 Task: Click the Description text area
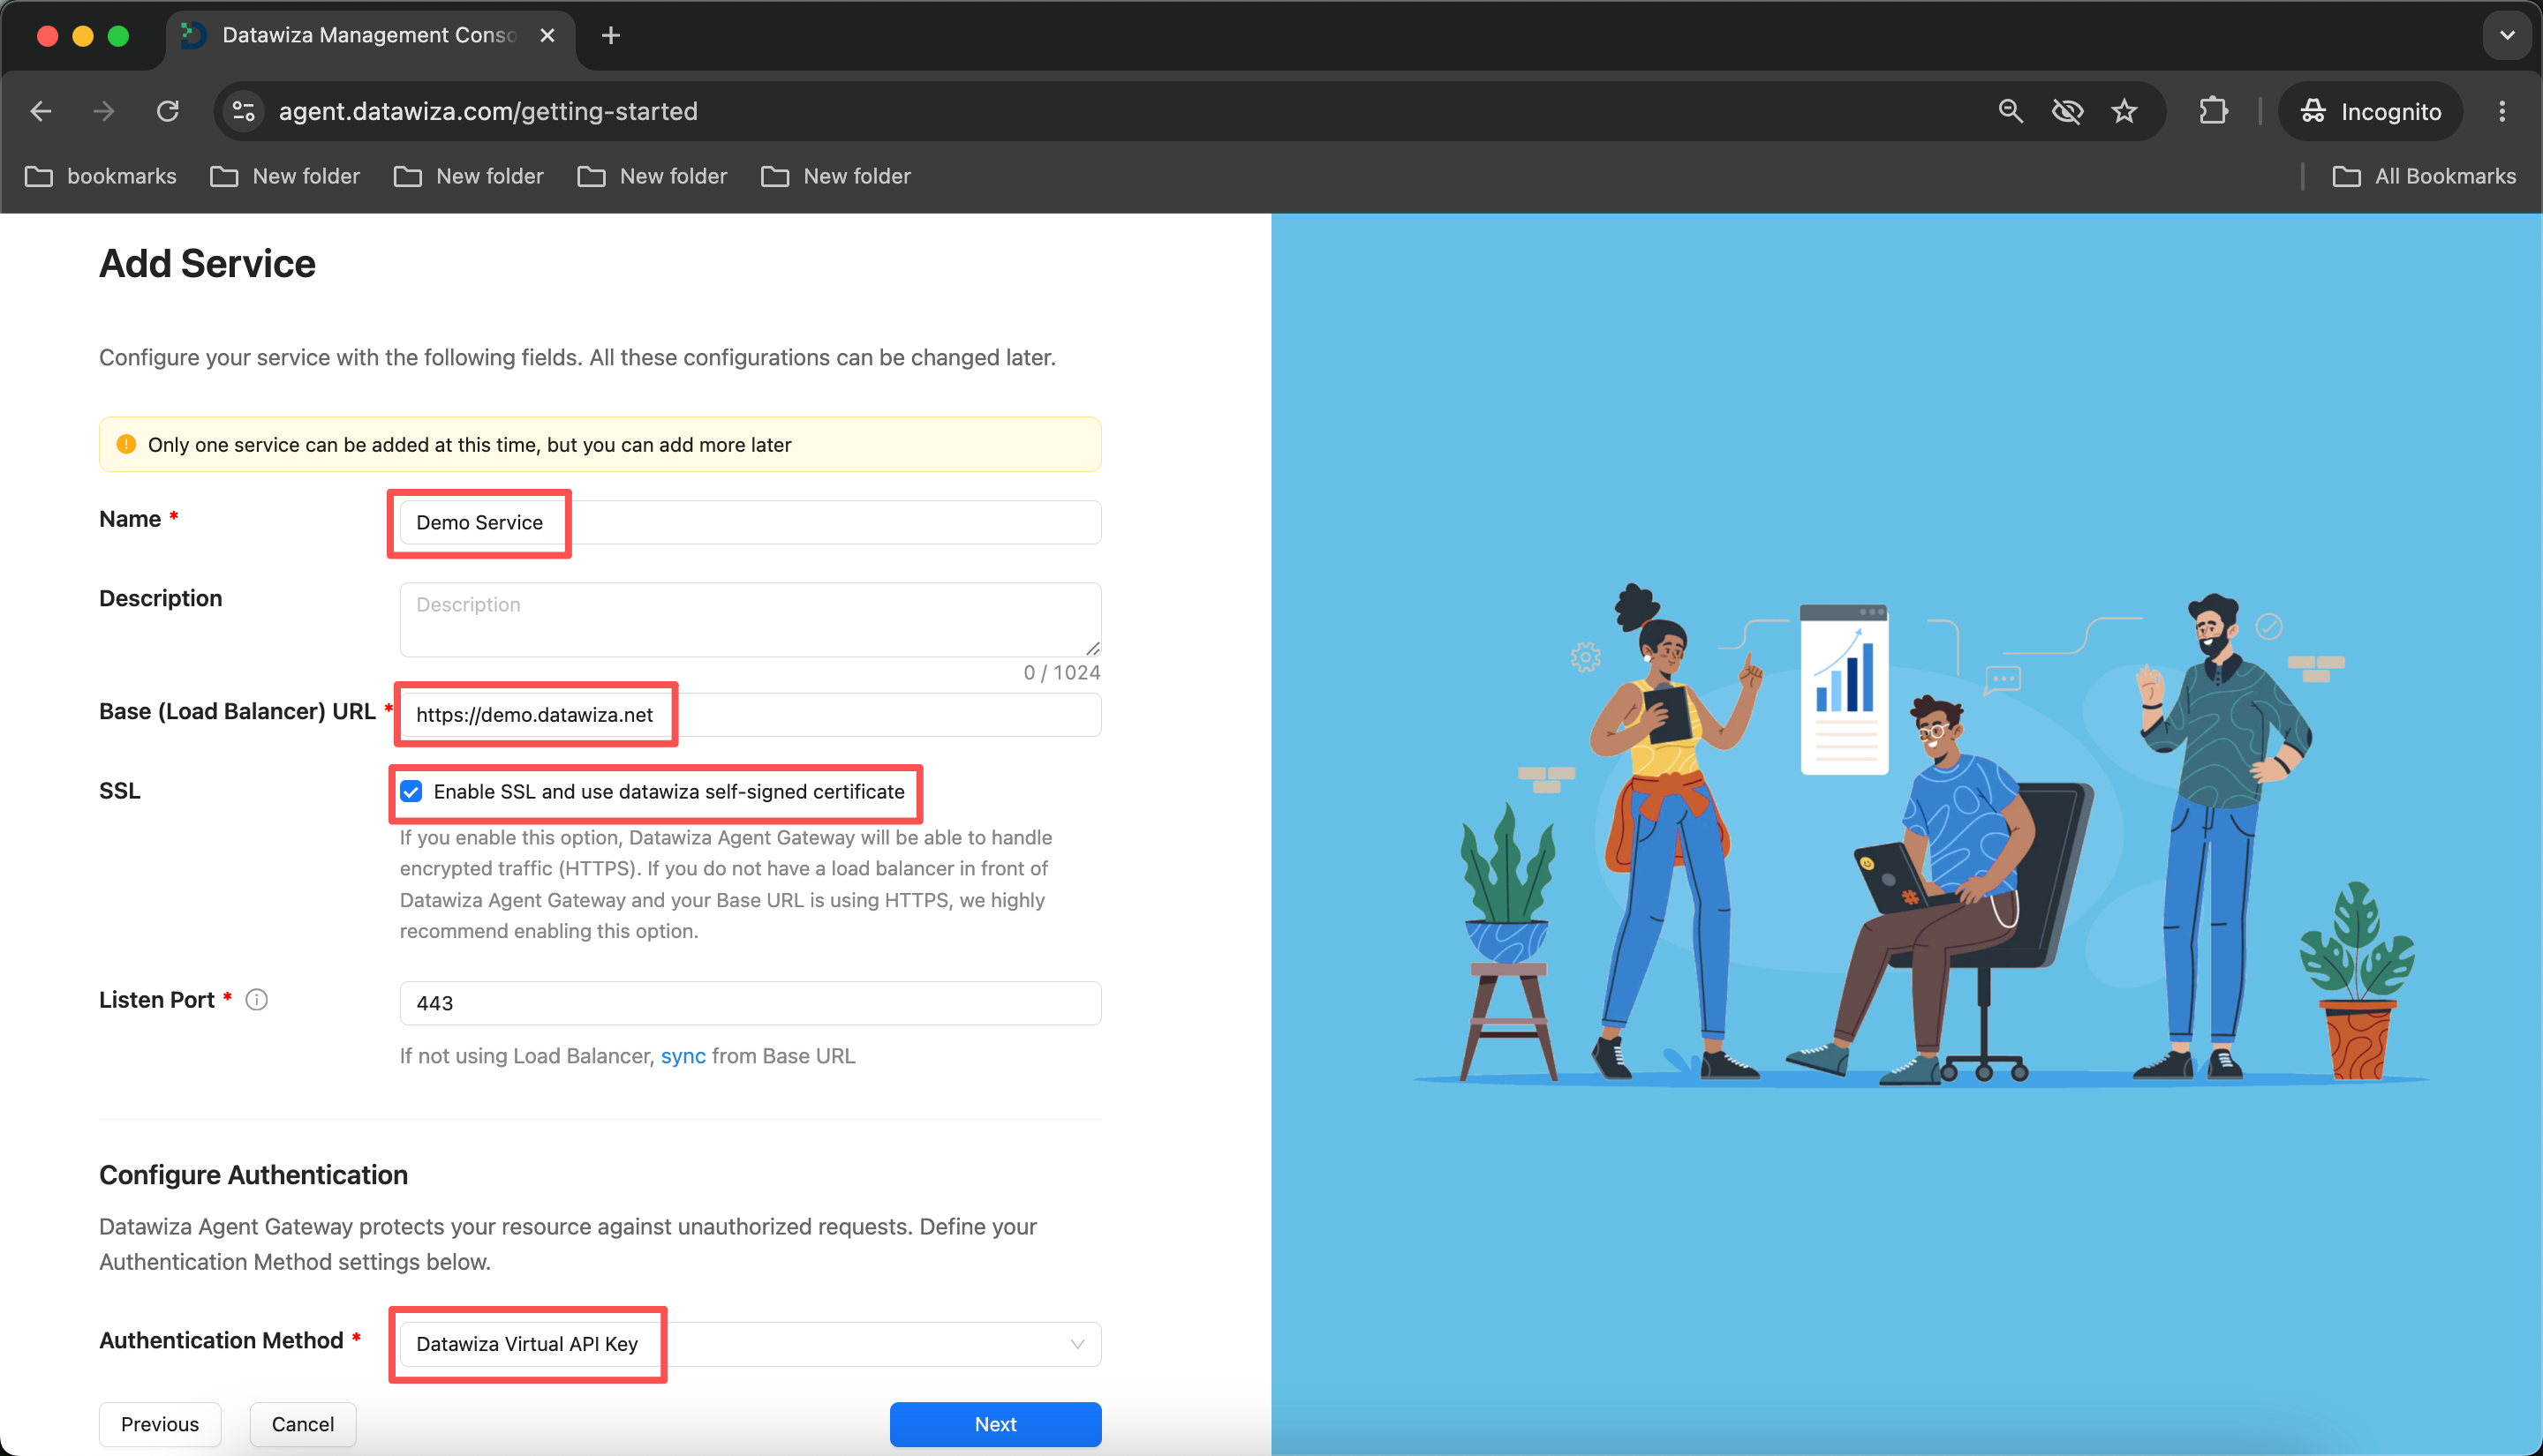tap(751, 619)
